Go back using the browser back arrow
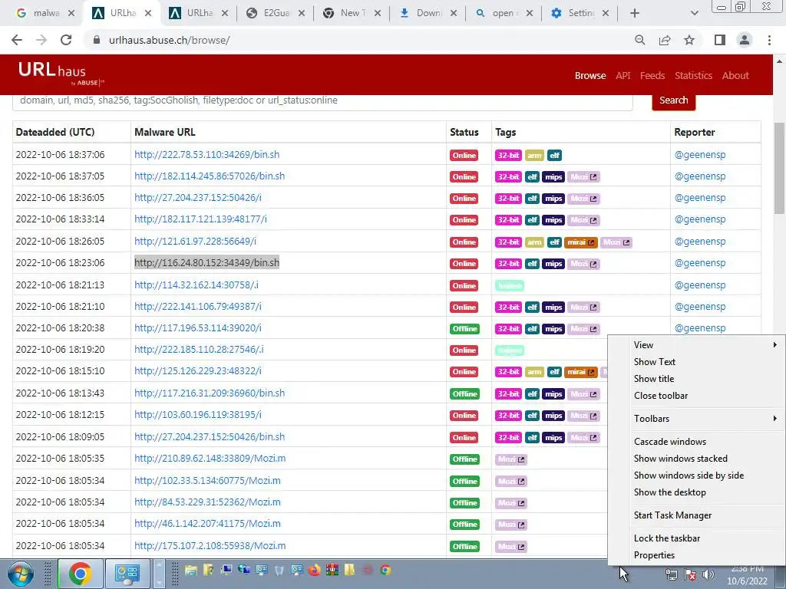This screenshot has height=589, width=786. [x=17, y=40]
